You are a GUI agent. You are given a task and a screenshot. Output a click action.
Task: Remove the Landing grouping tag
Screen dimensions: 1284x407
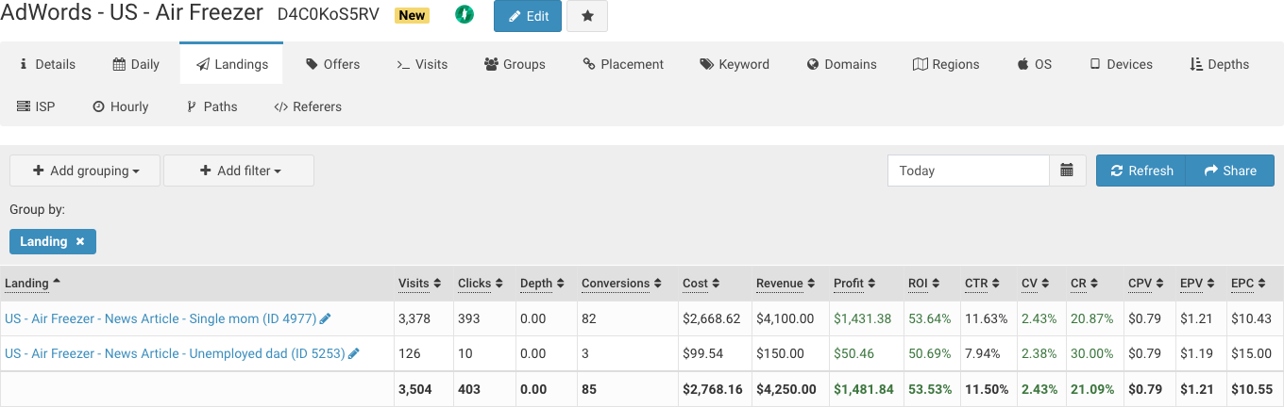[x=80, y=241]
